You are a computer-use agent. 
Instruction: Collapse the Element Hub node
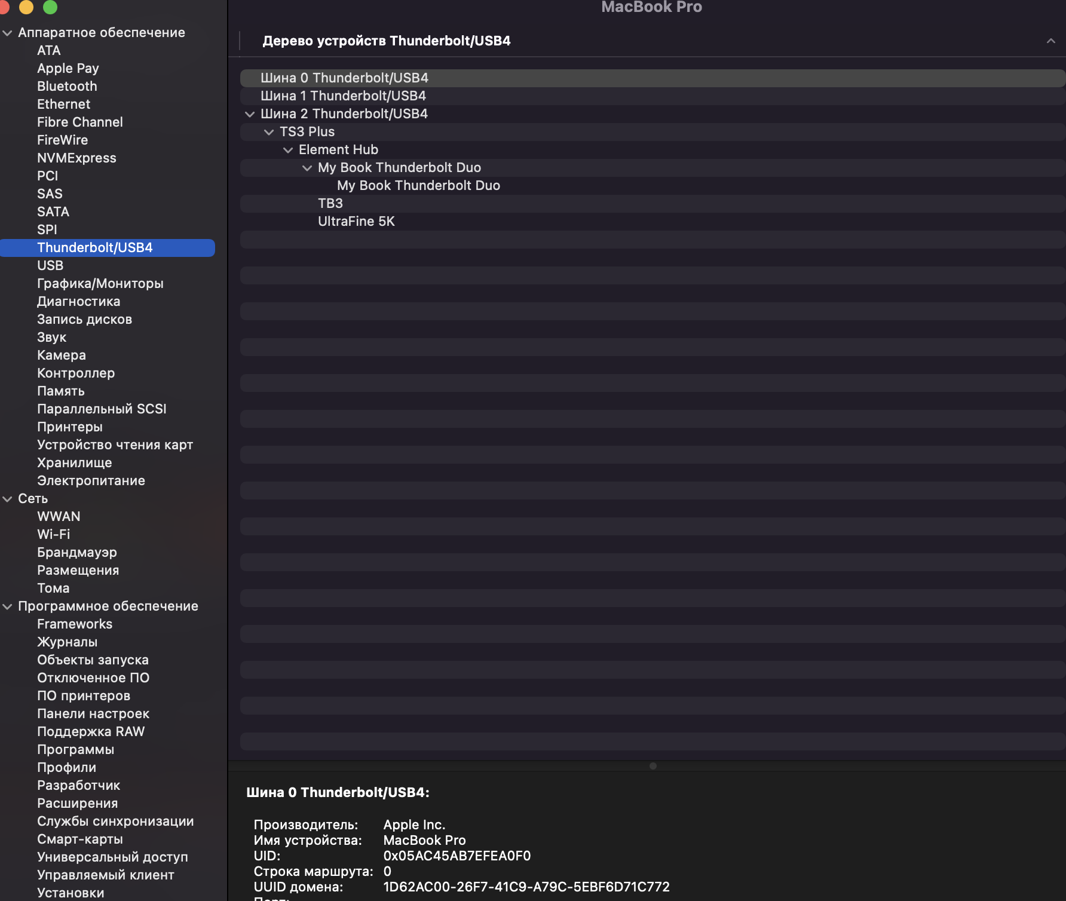click(x=288, y=150)
